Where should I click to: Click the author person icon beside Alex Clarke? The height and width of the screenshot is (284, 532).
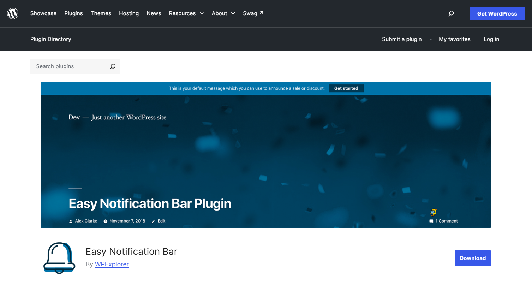pos(71,221)
